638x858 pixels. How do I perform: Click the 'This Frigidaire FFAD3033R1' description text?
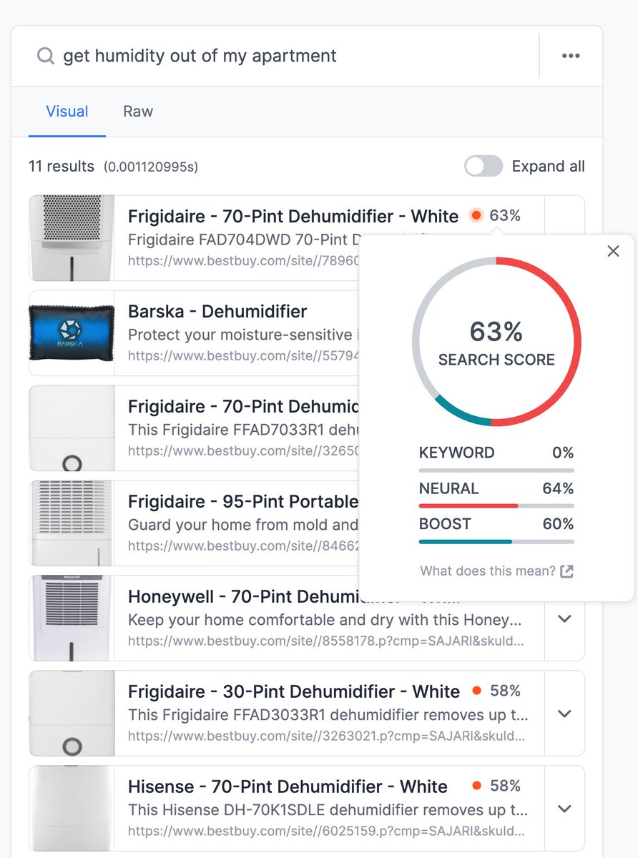pyautogui.click(x=328, y=715)
